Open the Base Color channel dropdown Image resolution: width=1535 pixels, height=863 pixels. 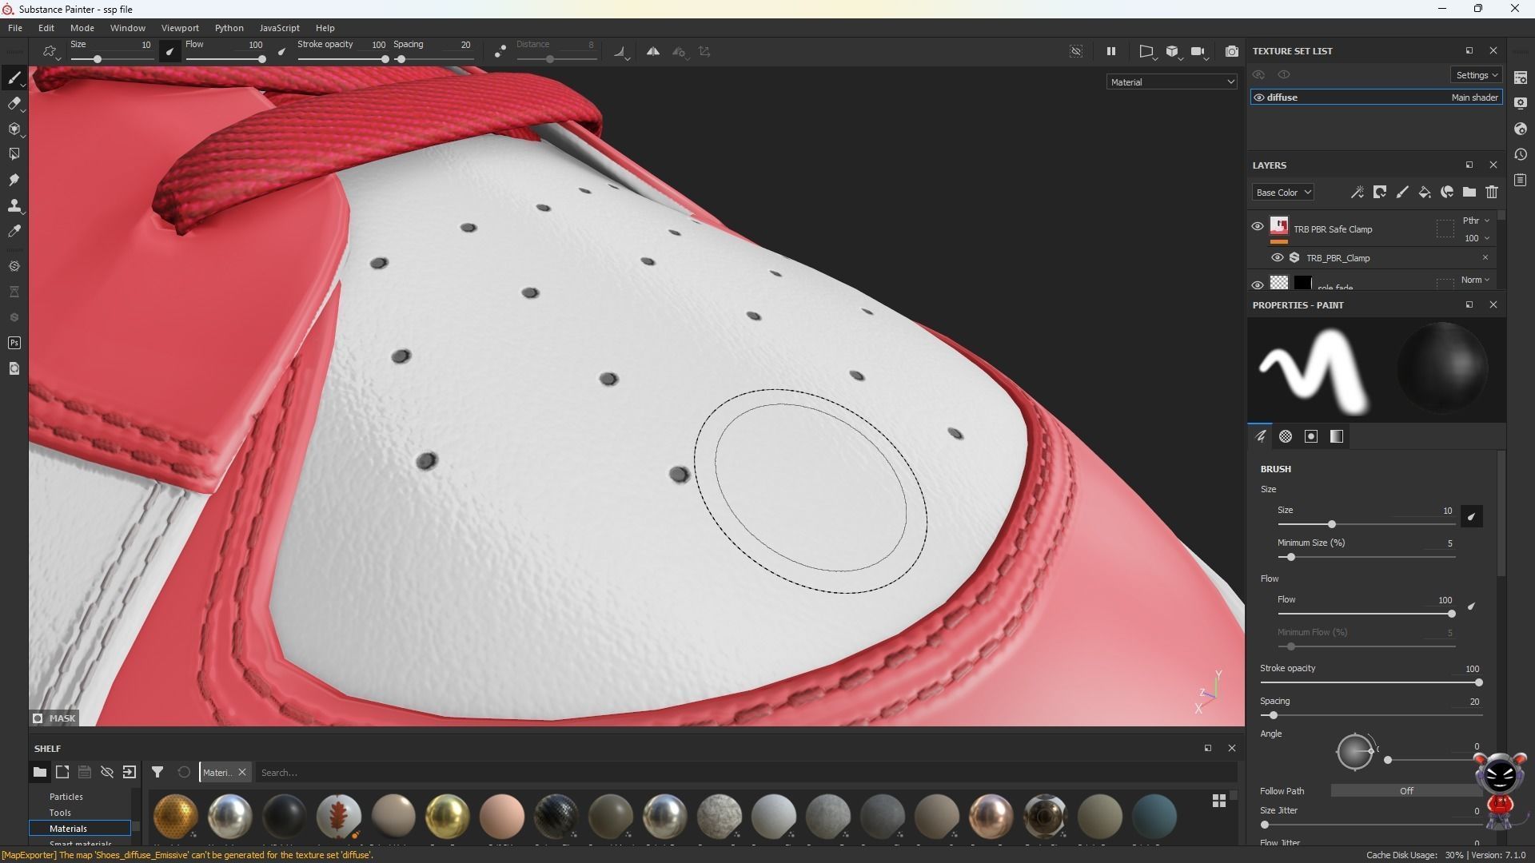point(1282,192)
